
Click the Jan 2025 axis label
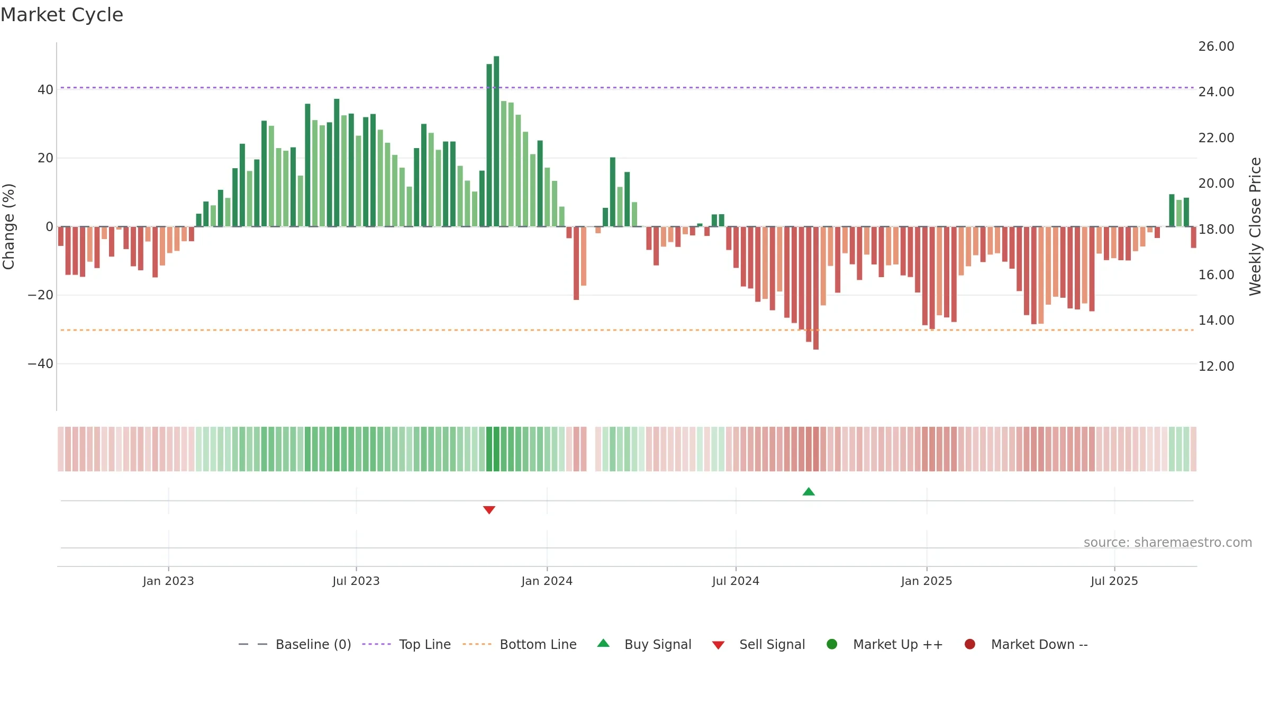927,581
